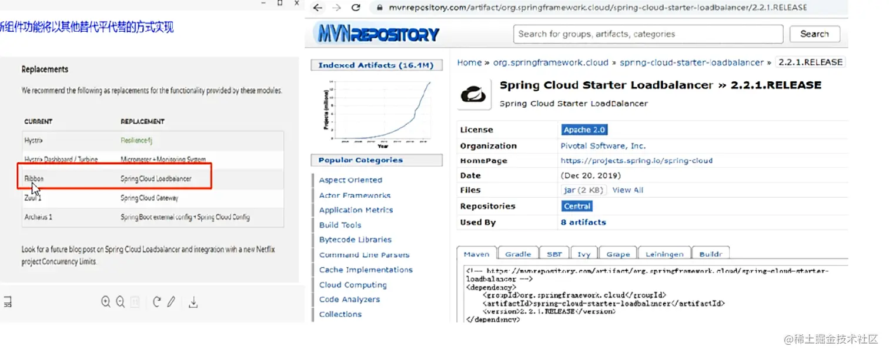Download the jar (2 KB) file
The image size is (889, 356).
[584, 190]
